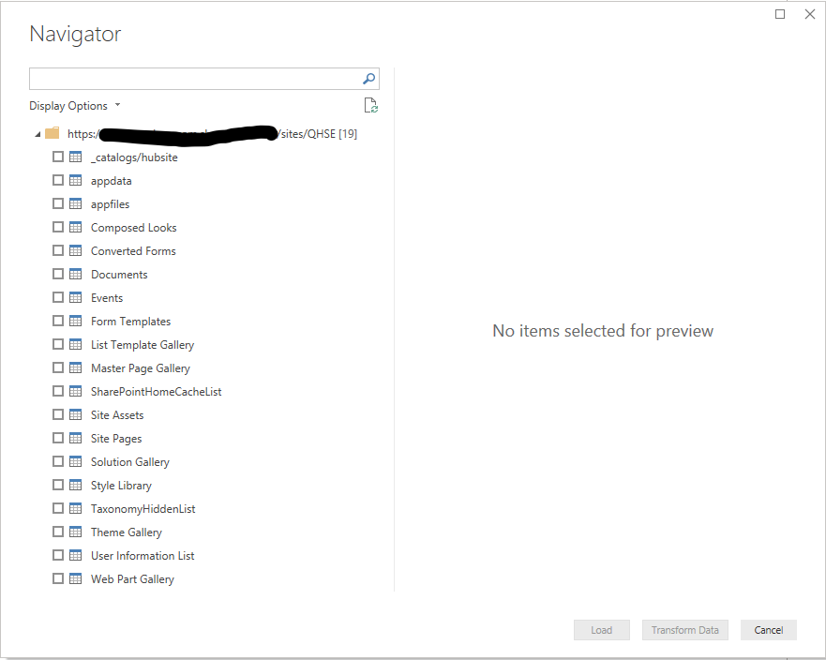Click table icon beside Master Page Gallery

(x=76, y=367)
